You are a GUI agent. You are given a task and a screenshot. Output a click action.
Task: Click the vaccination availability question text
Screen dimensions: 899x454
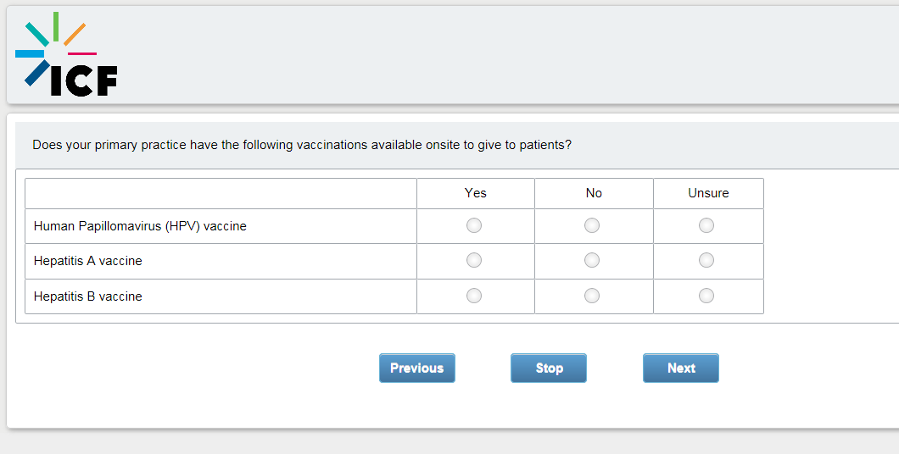302,145
